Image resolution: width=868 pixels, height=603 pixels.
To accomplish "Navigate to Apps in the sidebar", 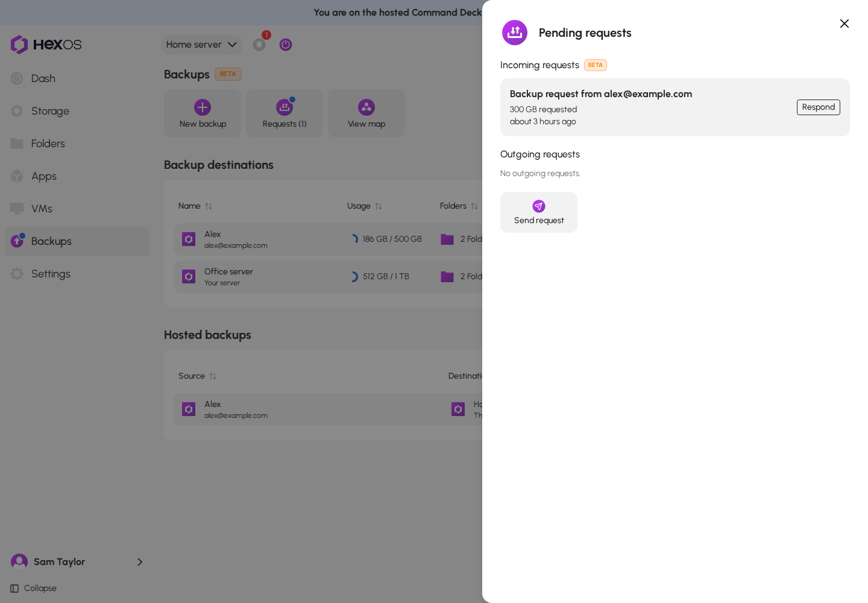I will (77, 176).
